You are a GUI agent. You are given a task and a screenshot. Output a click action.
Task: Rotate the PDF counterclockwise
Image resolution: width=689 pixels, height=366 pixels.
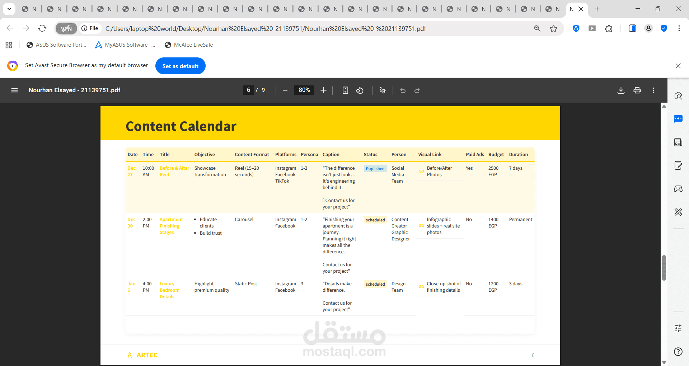[x=360, y=90]
